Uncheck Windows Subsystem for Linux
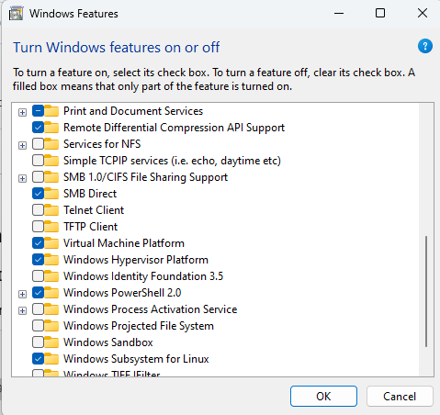This screenshot has width=440, height=415. 38,359
